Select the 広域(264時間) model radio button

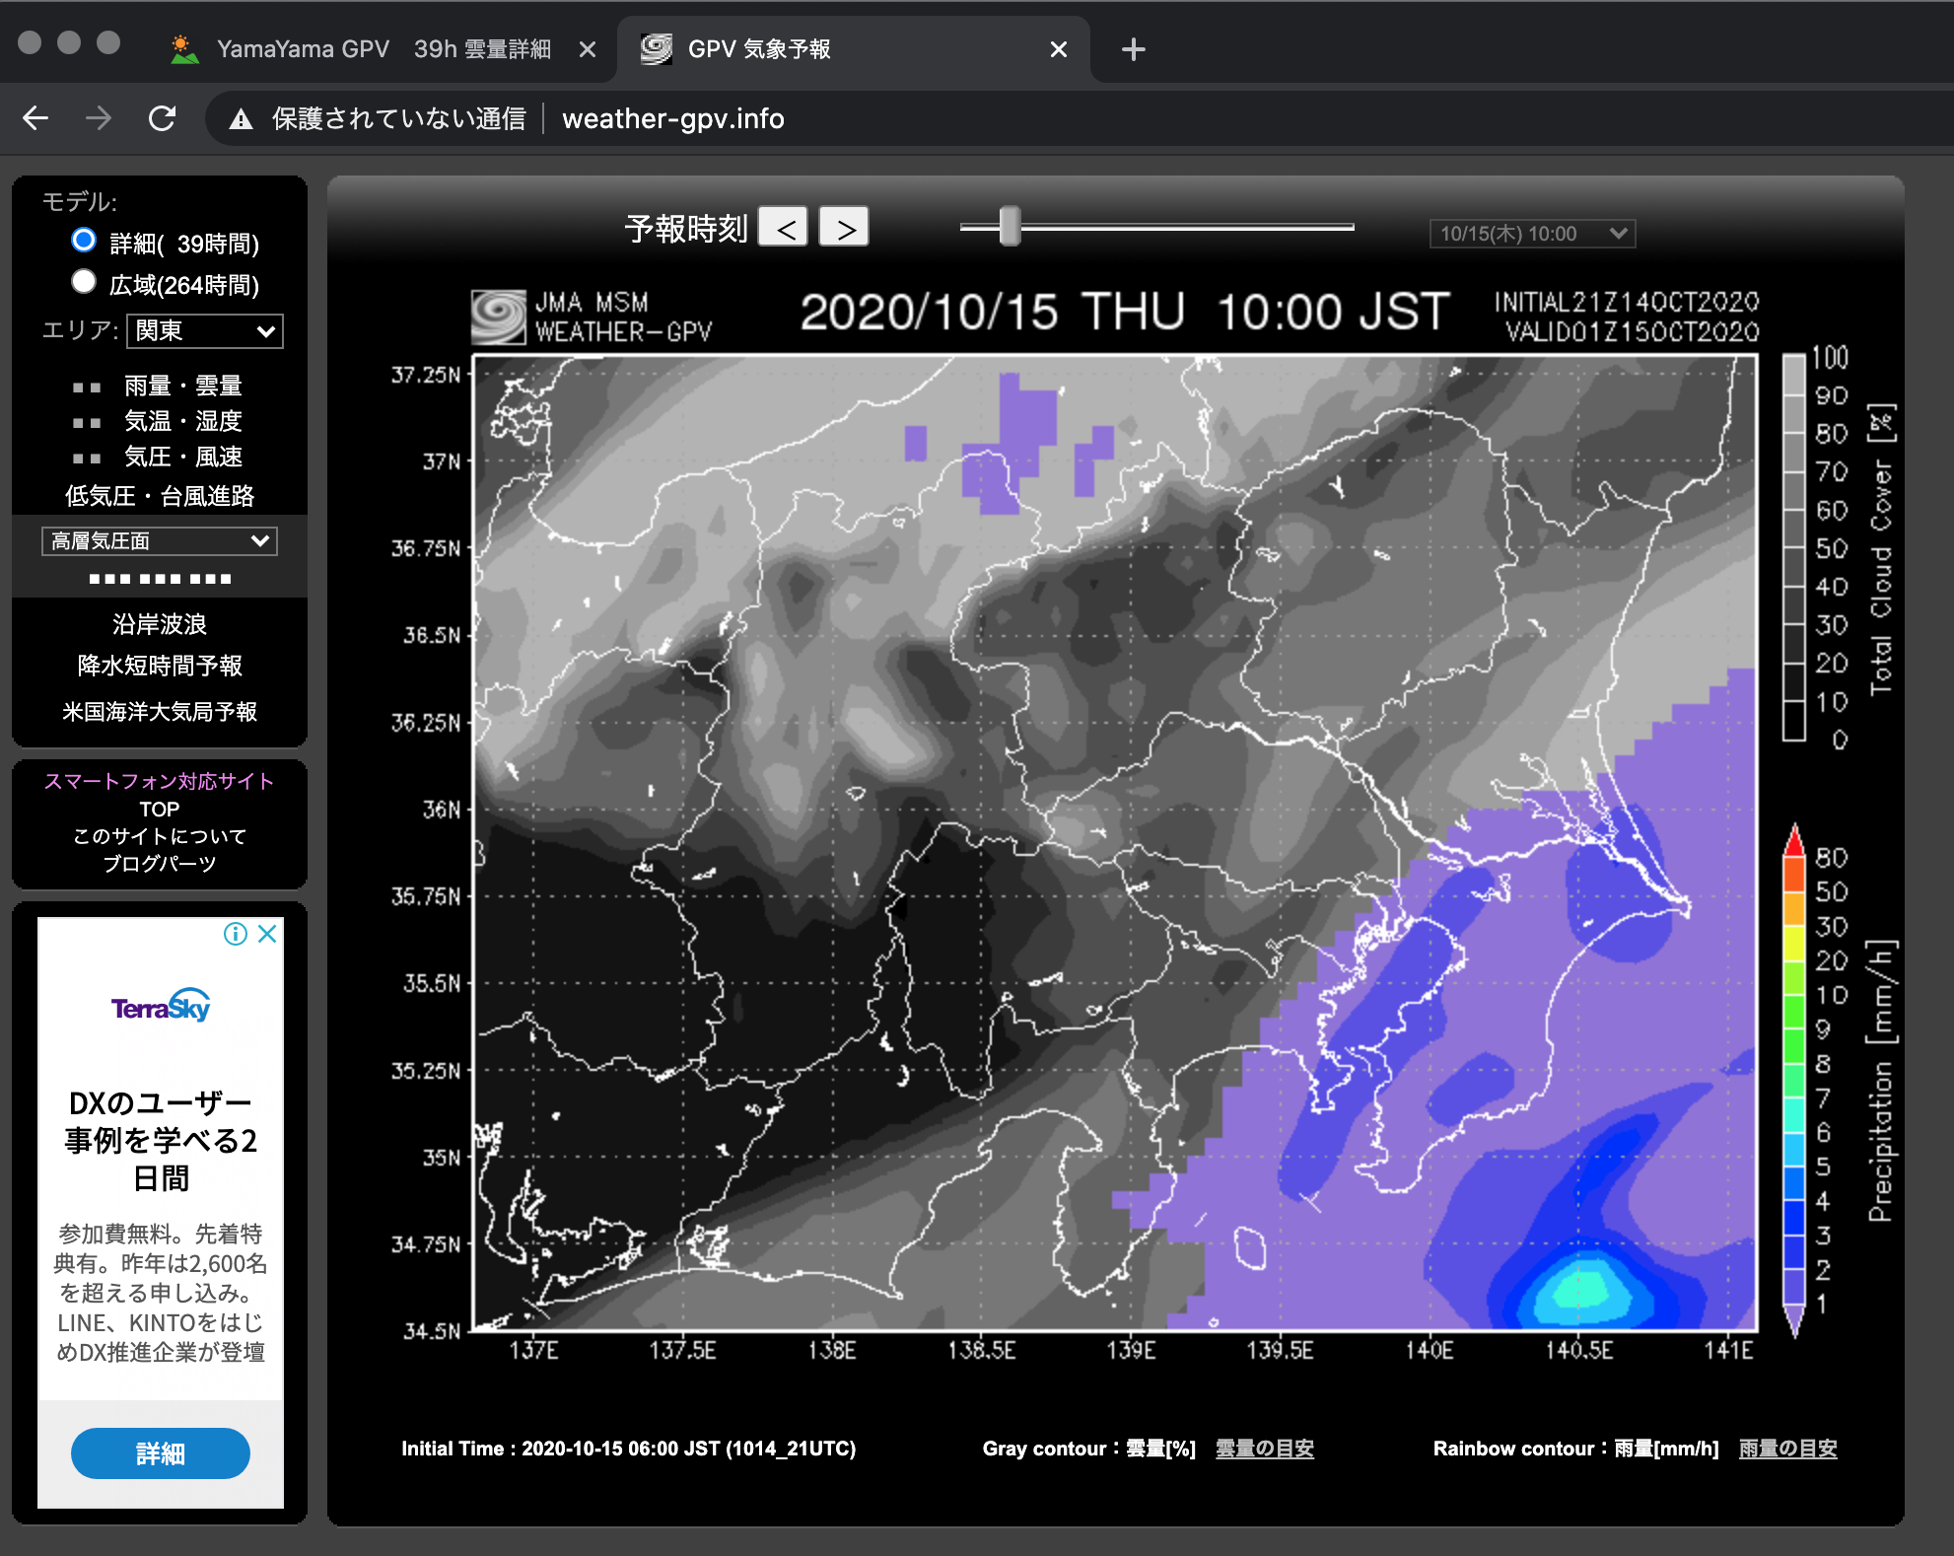84,282
